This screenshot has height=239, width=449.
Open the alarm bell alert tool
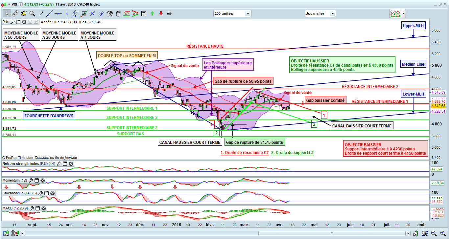click(x=24, y=13)
